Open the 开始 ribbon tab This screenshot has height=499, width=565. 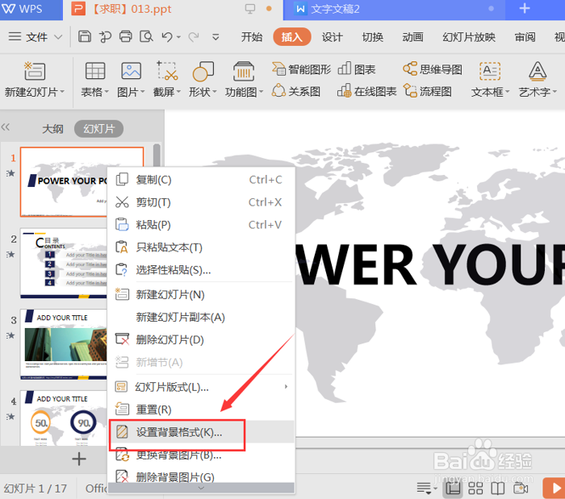tap(252, 37)
